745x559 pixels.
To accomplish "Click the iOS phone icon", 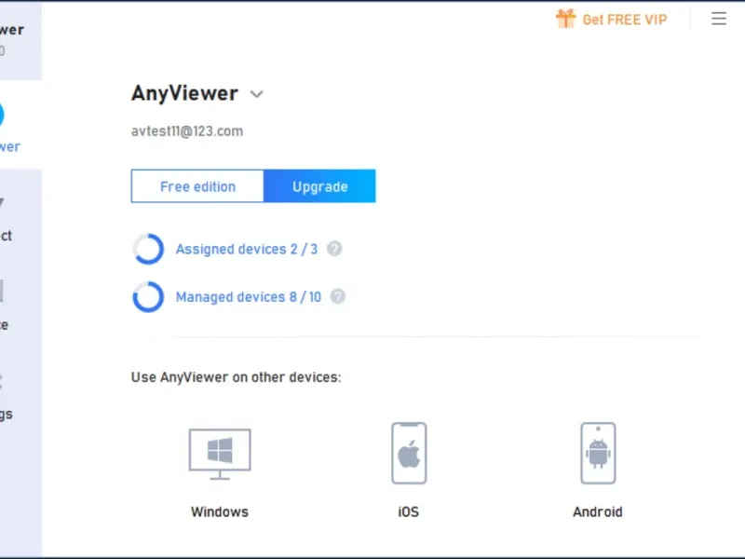I will pos(409,453).
